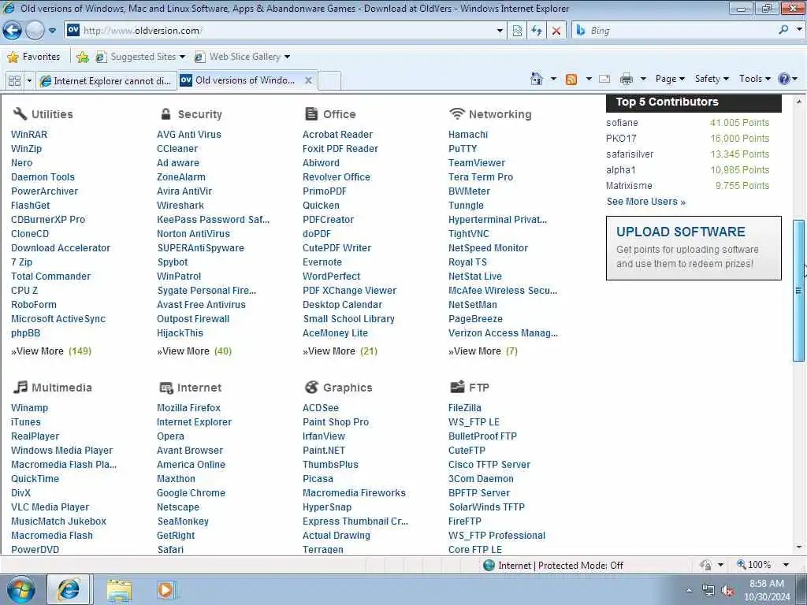The height and width of the screenshot is (605, 807).
Task: Click See More Users link
Action: click(646, 202)
